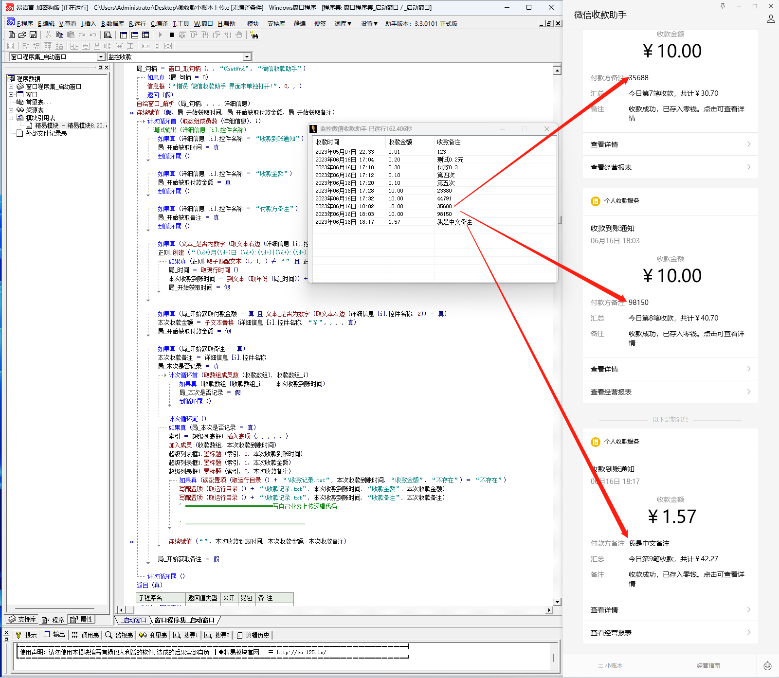Open the 词库 dropdown menu
The height and width of the screenshot is (678, 779).
343,23
